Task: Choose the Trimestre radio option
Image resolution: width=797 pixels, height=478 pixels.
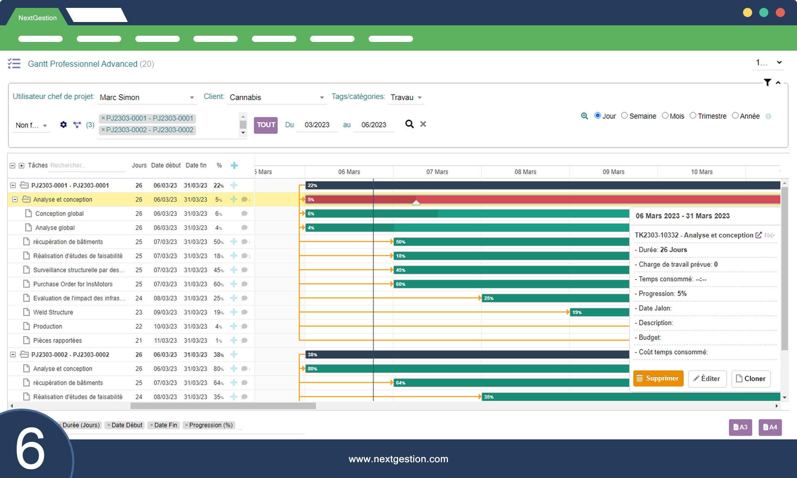Action: tap(693, 116)
